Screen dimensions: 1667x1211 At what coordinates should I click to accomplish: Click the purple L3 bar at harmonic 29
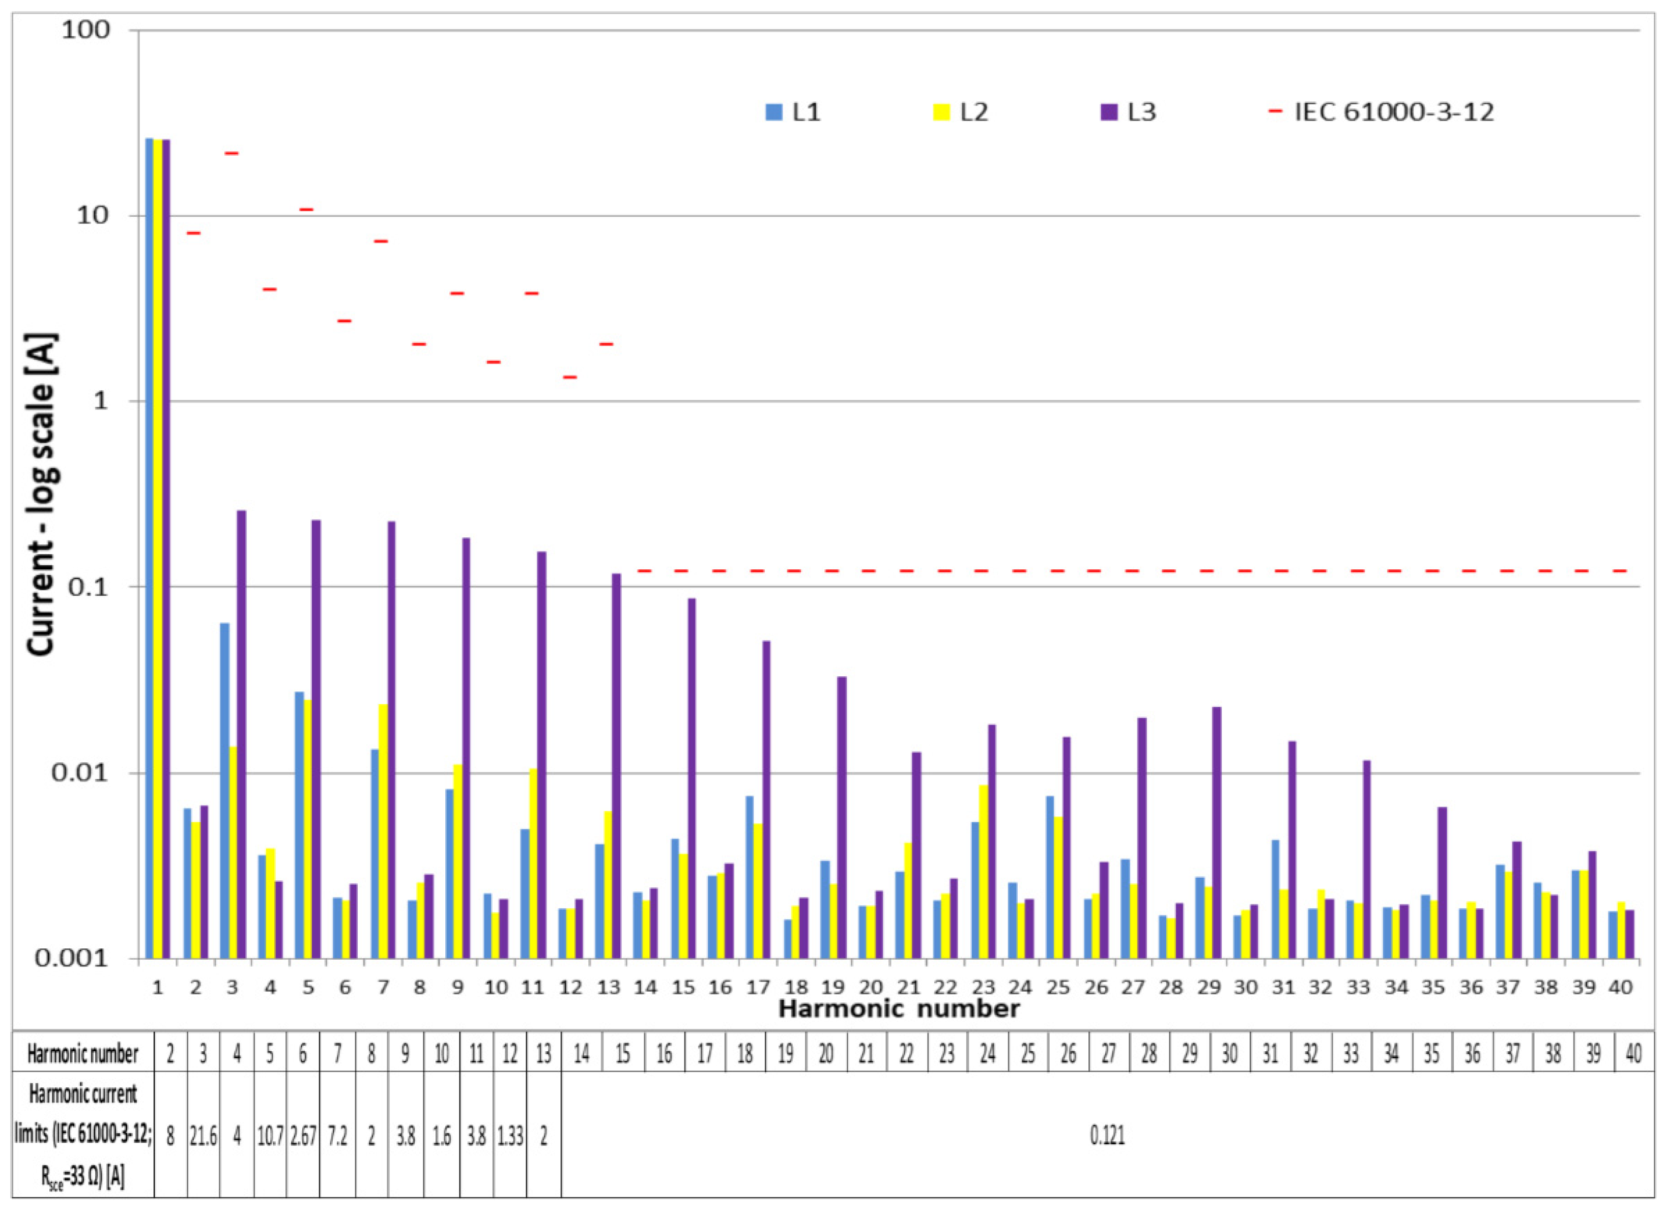pyautogui.click(x=1217, y=832)
